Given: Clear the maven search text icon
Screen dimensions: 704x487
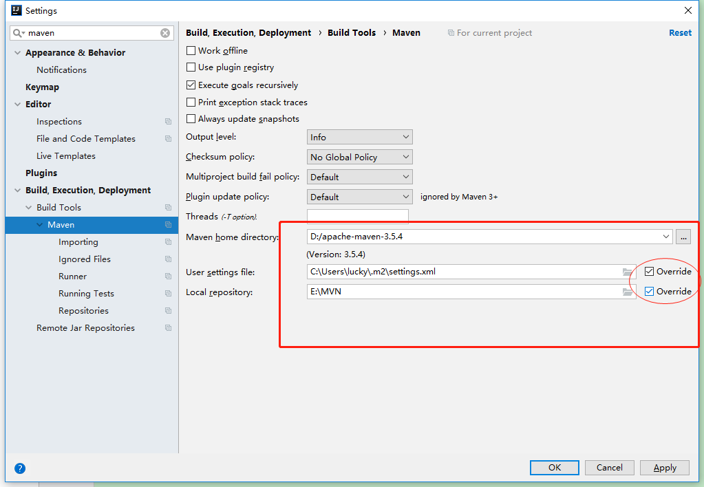Looking at the screenshot, I should [165, 33].
